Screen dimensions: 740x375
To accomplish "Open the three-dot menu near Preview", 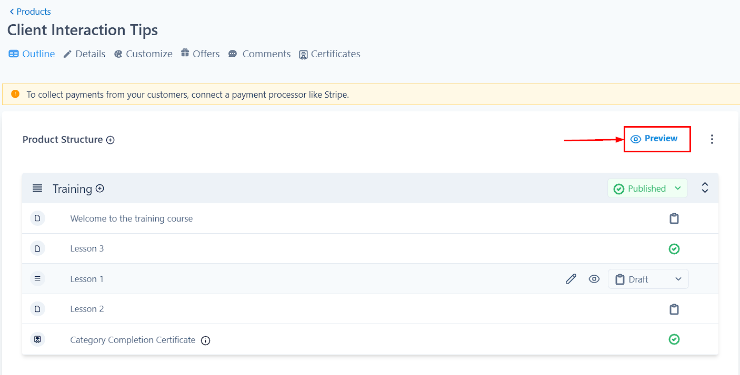I will point(712,139).
